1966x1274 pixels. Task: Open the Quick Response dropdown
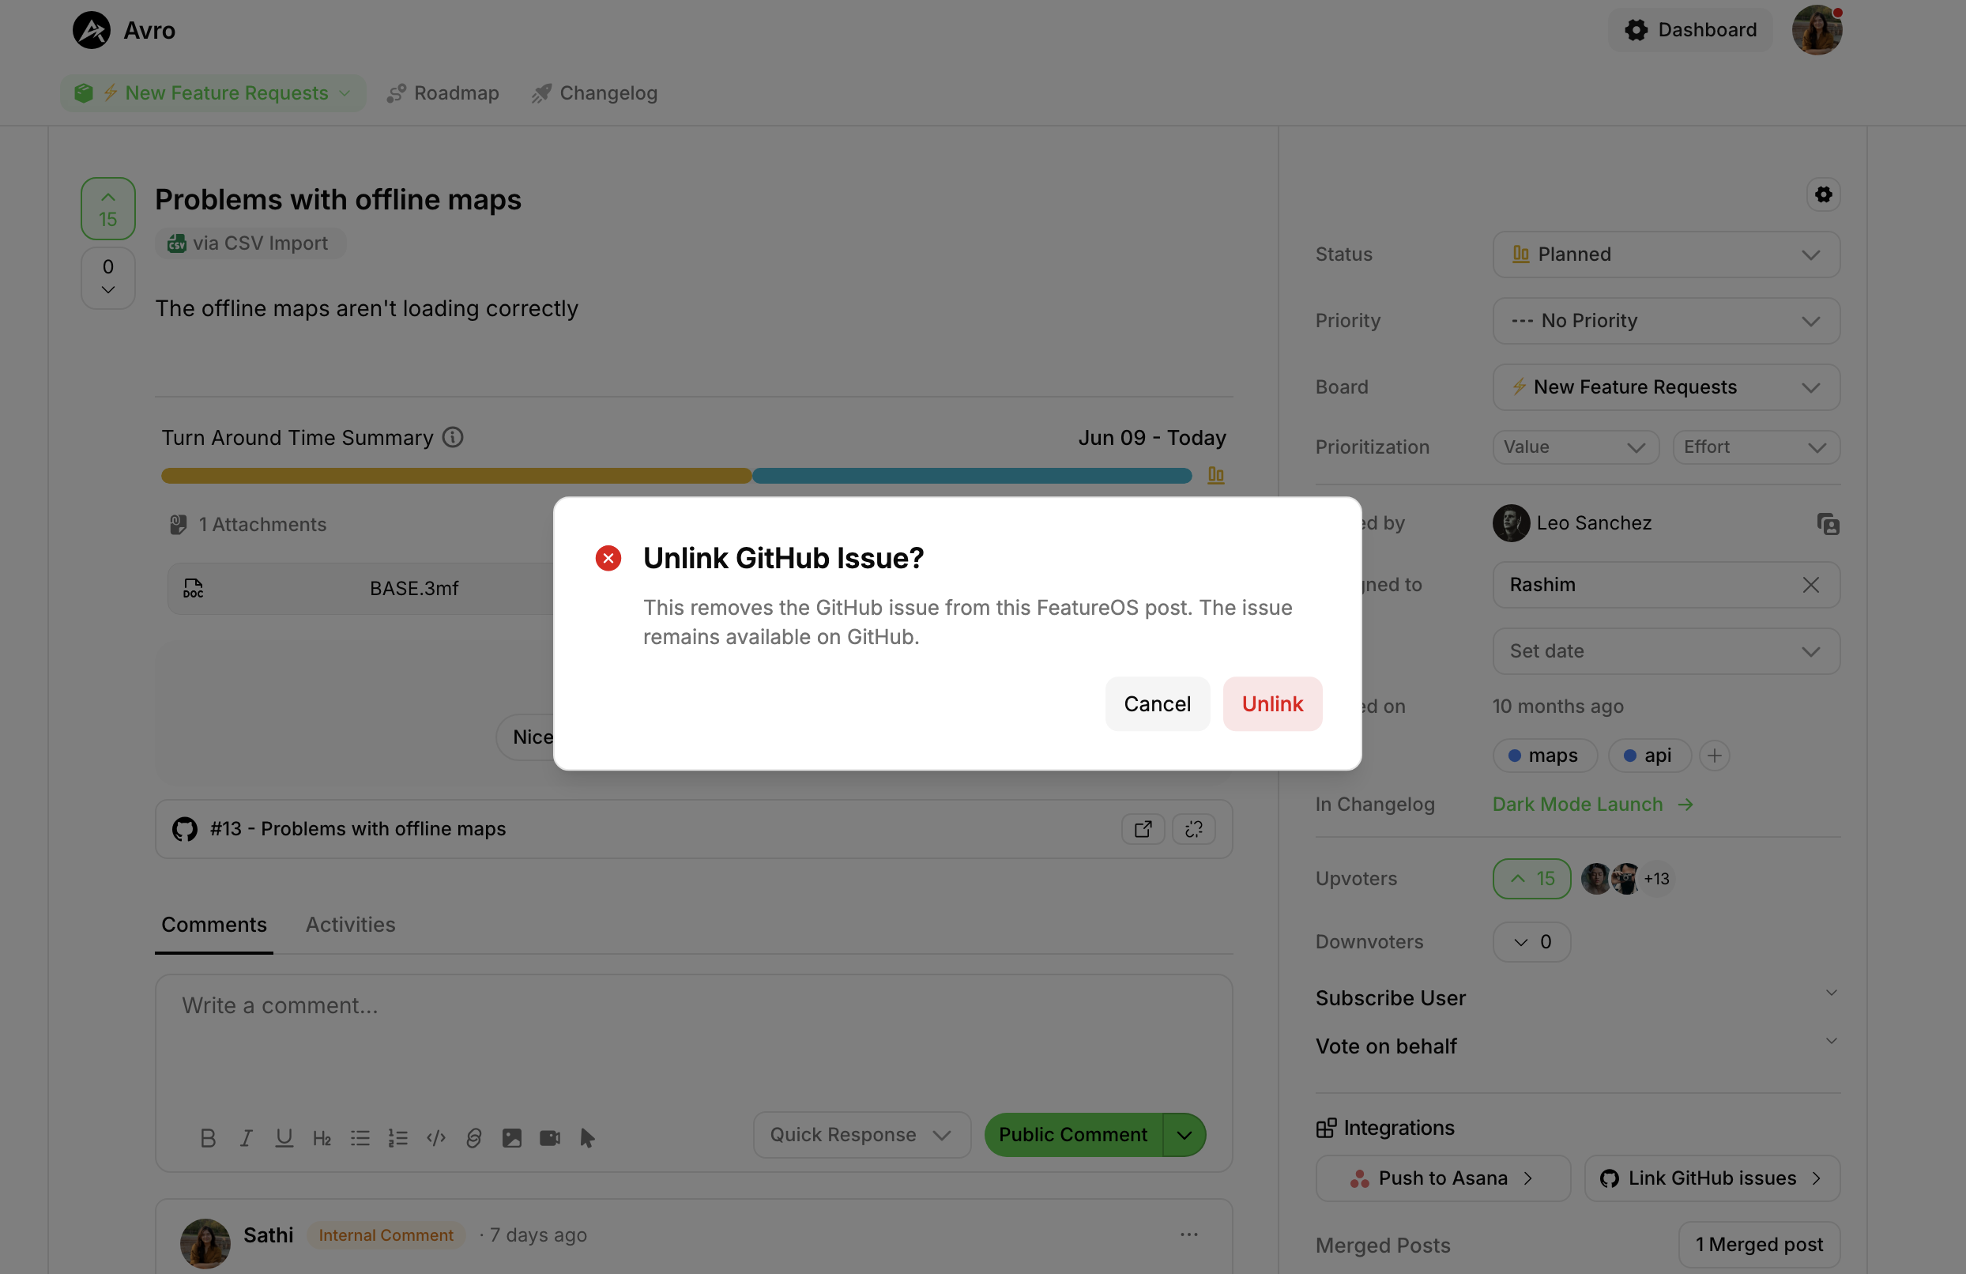click(x=861, y=1134)
